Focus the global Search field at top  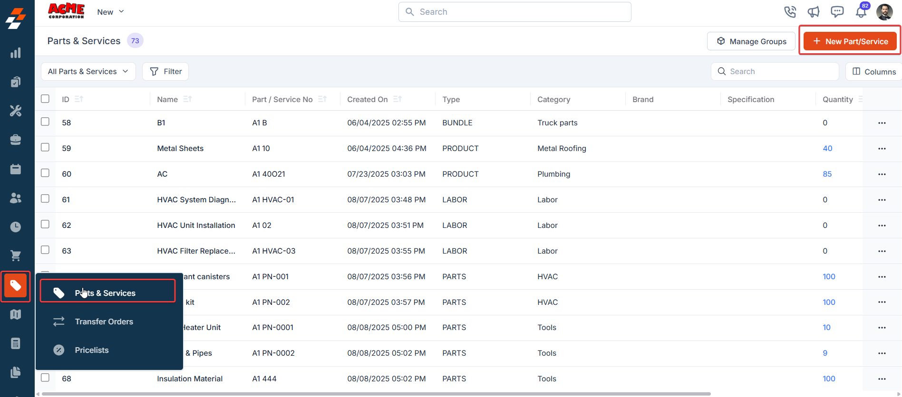pos(515,12)
